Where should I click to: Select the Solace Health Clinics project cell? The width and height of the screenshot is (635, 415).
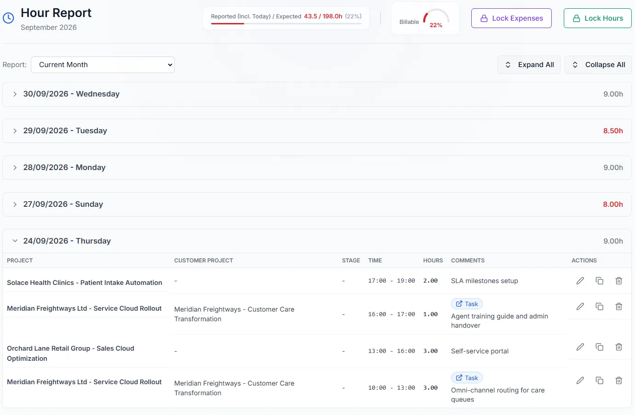pos(85,283)
